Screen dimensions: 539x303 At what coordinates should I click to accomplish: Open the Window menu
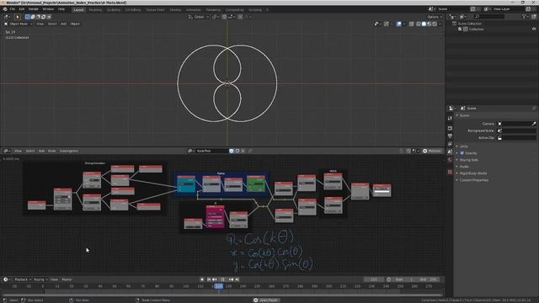[48, 9]
